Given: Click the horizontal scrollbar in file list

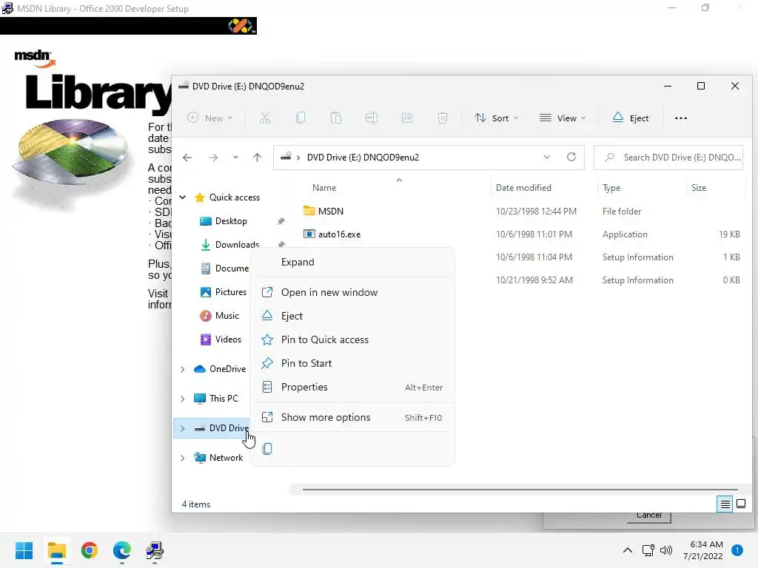Looking at the screenshot, I should tap(520, 490).
